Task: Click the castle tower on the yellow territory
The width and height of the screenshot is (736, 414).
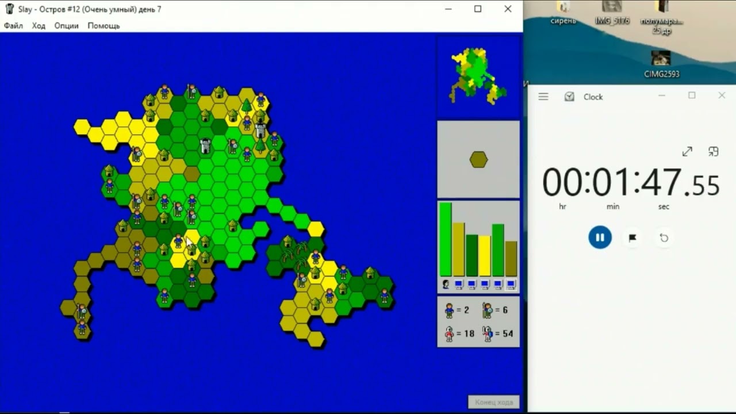Action: [260, 130]
